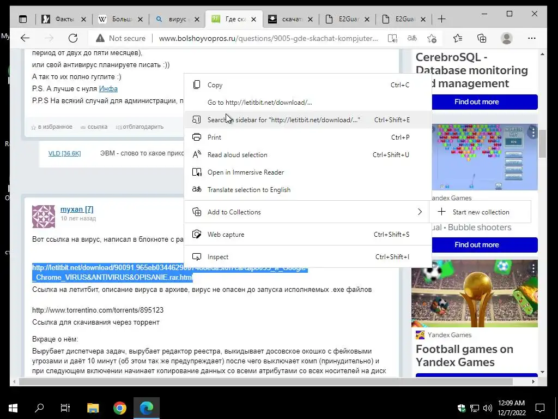
Task: Click the volume tray icon
Action: tap(488, 408)
